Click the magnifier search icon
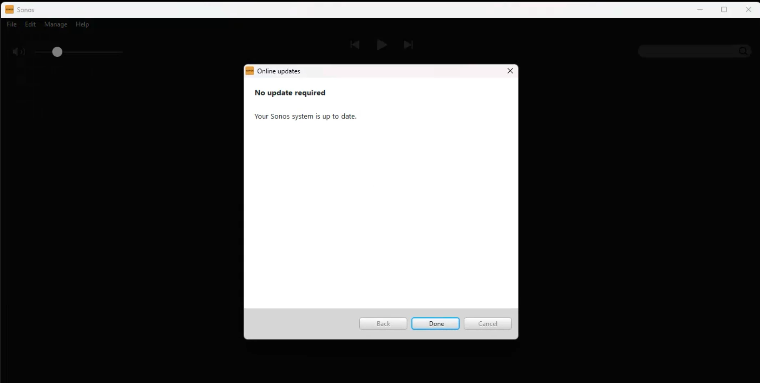 tap(743, 51)
